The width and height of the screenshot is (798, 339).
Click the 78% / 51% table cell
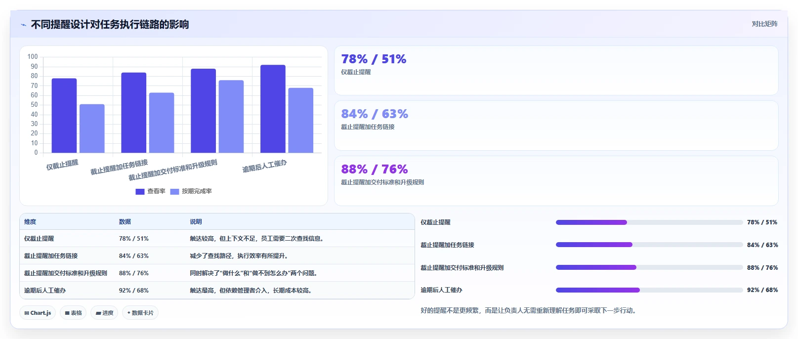(133, 239)
